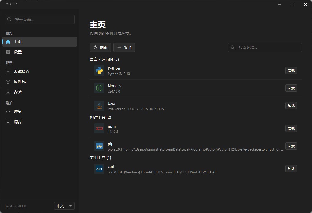This screenshot has height=213, width=312.
Task: Select the v24.15.0 version text
Action: pos(114,91)
